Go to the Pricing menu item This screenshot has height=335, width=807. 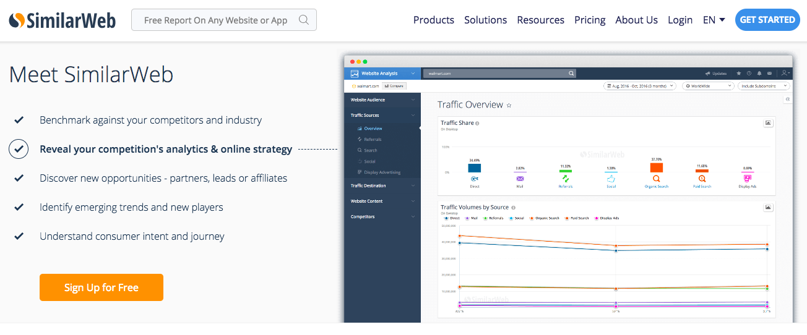click(x=589, y=20)
